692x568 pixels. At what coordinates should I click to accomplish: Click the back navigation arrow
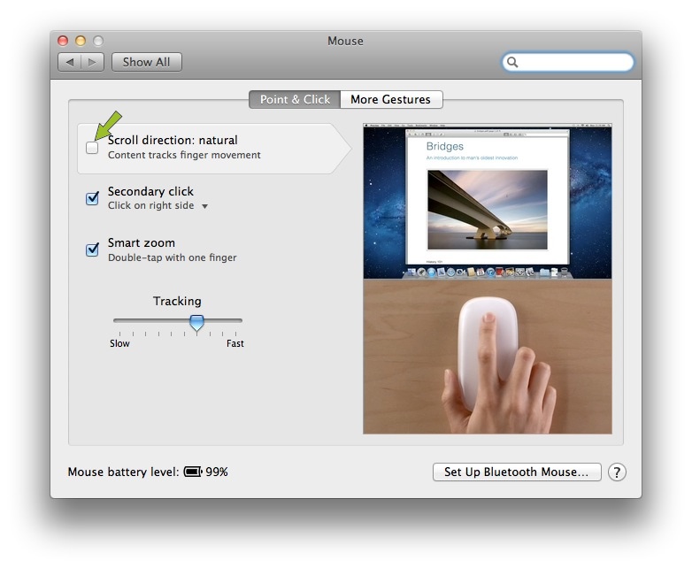point(70,62)
